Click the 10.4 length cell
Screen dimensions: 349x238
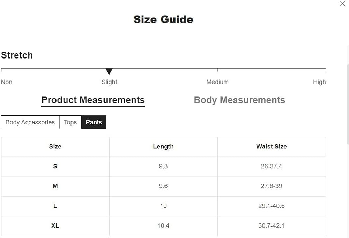[163, 226]
